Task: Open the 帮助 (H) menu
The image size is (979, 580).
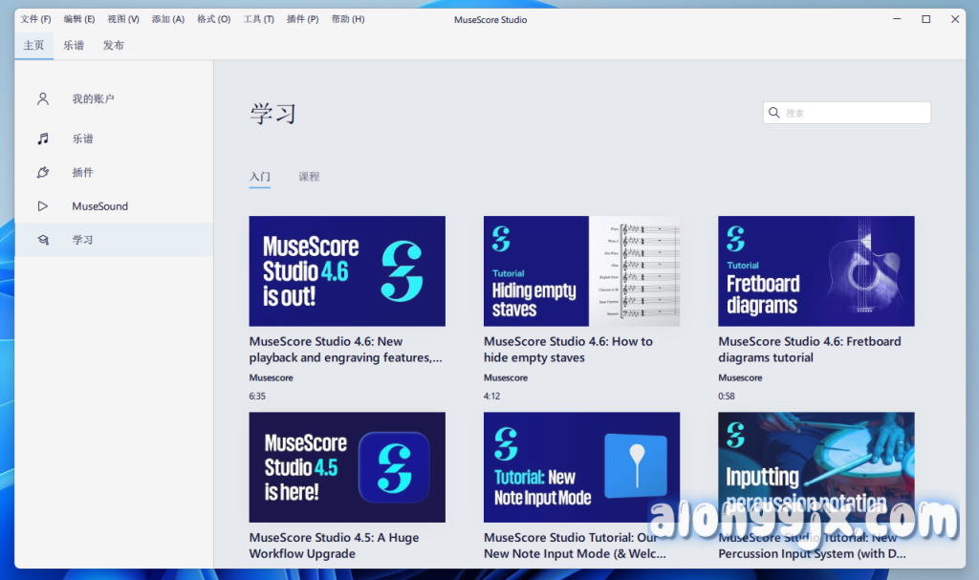Action: point(347,19)
